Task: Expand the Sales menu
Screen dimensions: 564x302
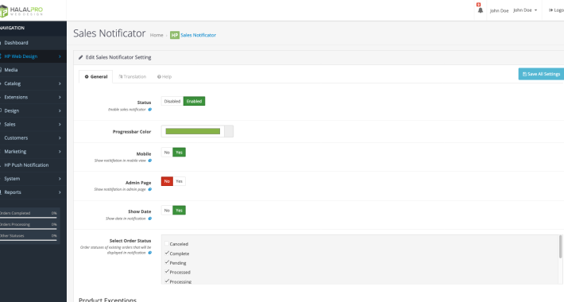Action: [33, 124]
